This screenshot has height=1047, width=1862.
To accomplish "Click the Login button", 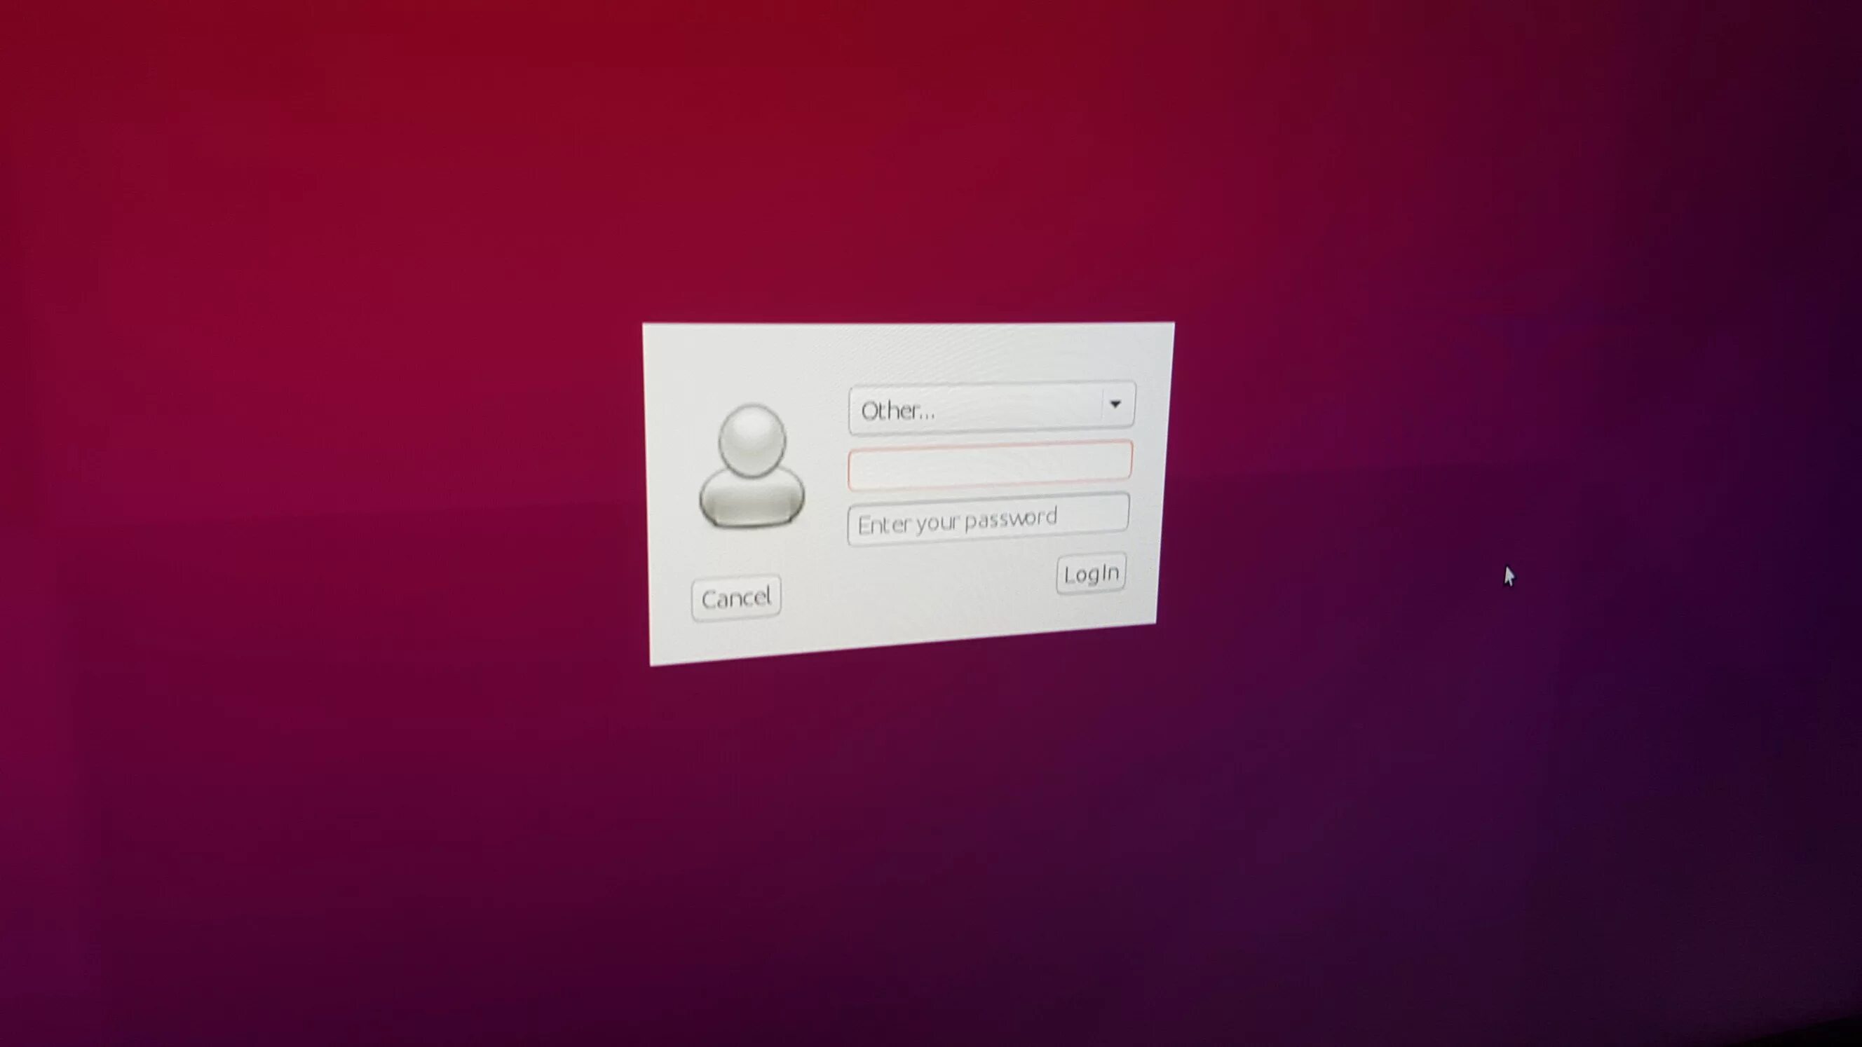I will [1089, 573].
